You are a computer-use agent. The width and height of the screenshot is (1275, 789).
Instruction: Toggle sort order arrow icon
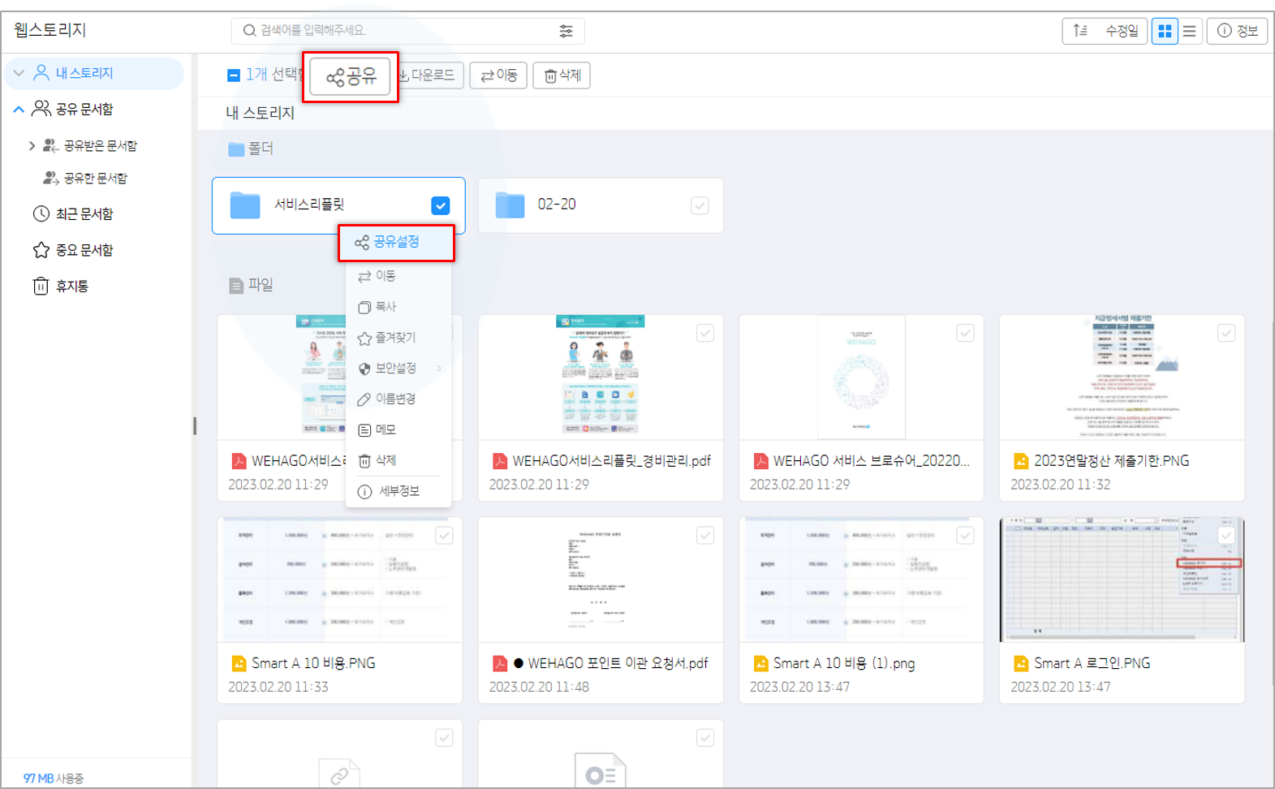(1080, 31)
